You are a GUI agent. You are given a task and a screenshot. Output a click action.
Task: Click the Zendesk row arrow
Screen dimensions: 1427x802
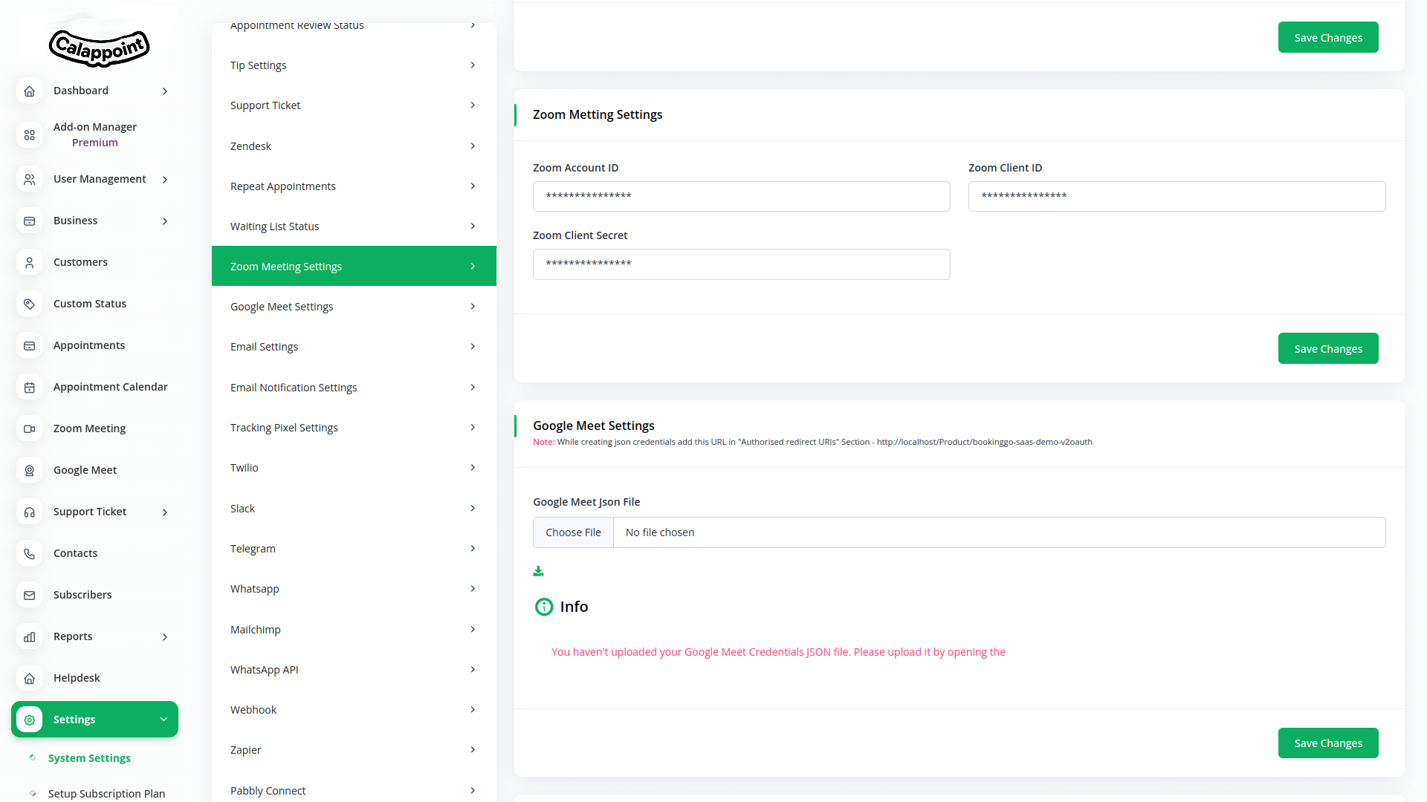pos(473,146)
